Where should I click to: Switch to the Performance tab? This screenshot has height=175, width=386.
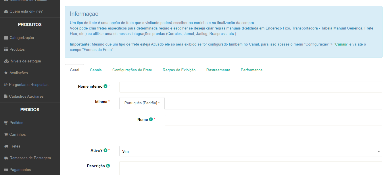[x=251, y=70]
